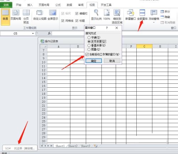Switch to Sheet1 tab
The height and width of the screenshot is (154, 178).
pos(60,146)
